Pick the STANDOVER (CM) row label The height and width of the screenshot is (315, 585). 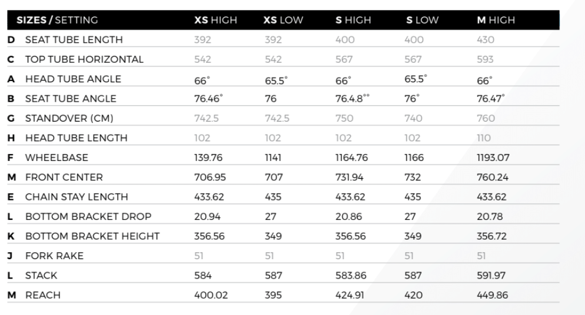point(69,118)
